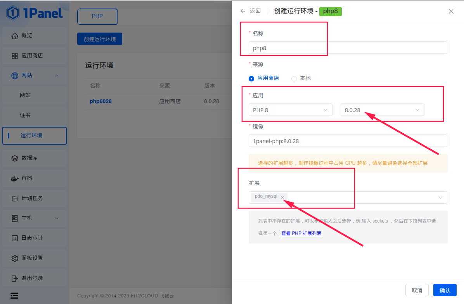The width and height of the screenshot is (464, 304).
Task: Collapse sidebar with the hamburger icon
Action: (14, 295)
